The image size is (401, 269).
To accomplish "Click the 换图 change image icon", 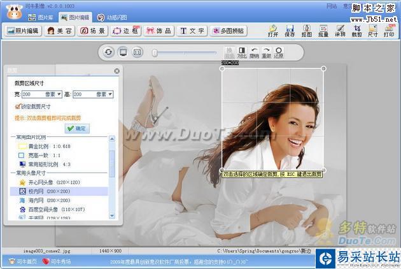I will pos(229,52).
